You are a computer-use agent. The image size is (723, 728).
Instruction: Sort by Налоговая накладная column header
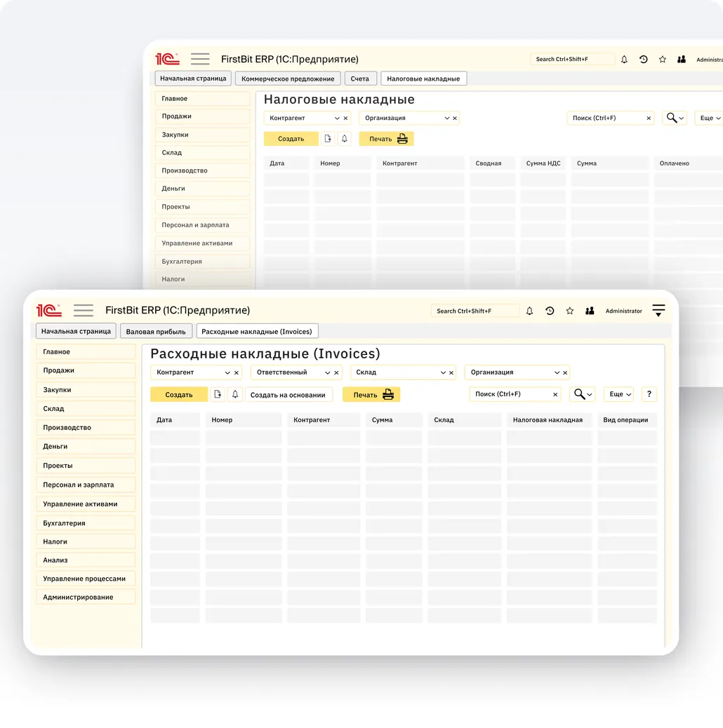548,420
